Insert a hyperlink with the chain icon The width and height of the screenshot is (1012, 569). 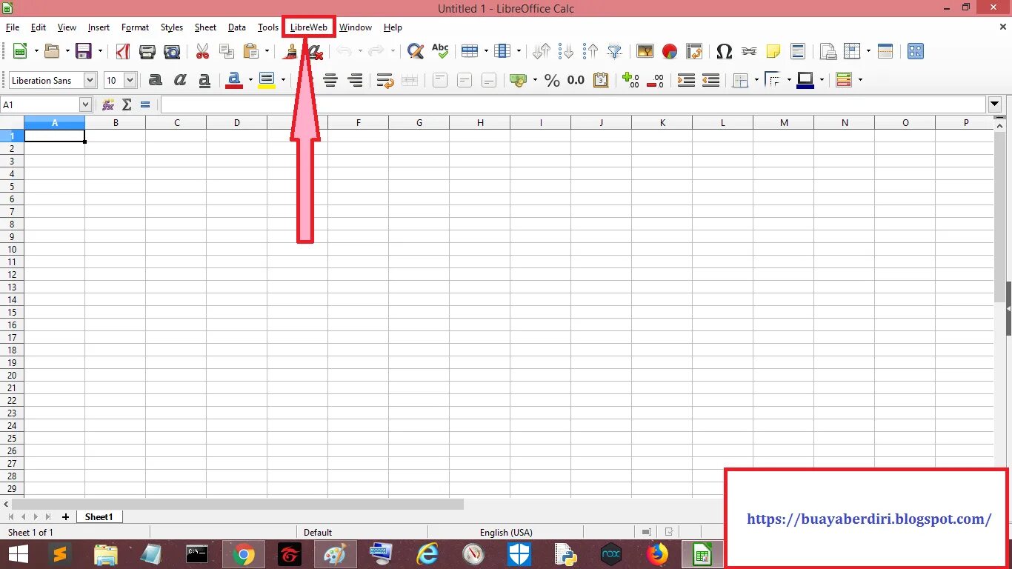point(749,51)
